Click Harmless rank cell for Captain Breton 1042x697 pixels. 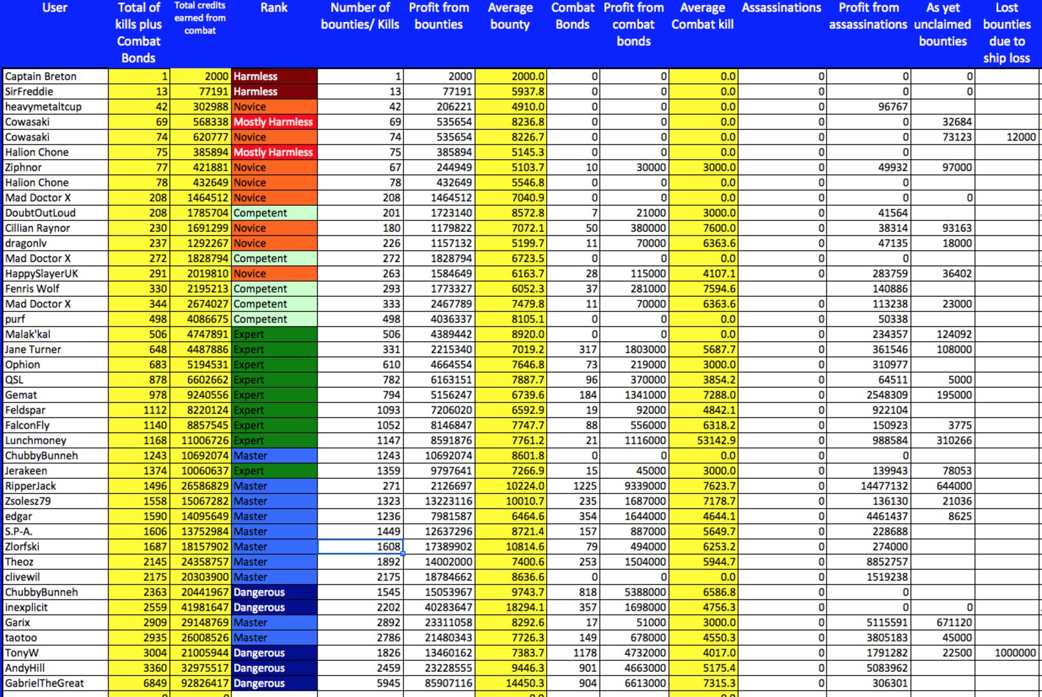[274, 76]
